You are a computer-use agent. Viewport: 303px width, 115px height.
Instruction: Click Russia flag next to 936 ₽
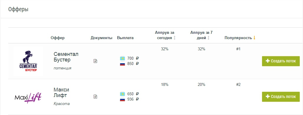(123, 99)
